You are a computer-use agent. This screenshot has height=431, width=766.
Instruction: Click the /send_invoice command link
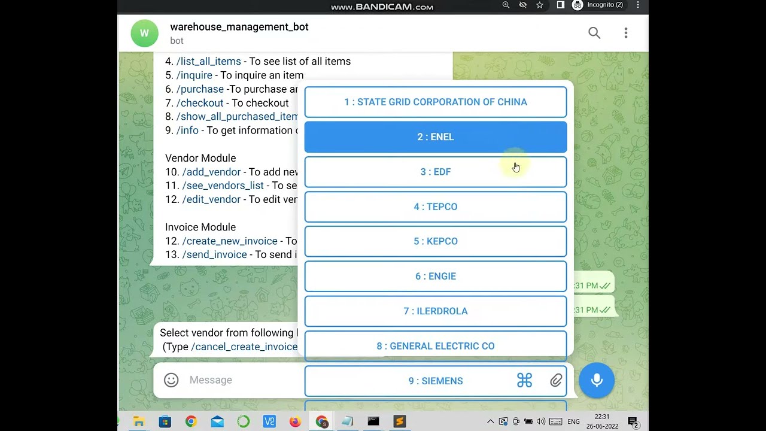tap(215, 254)
